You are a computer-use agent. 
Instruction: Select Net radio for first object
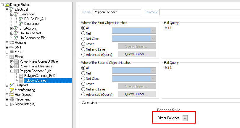[x=83, y=33]
